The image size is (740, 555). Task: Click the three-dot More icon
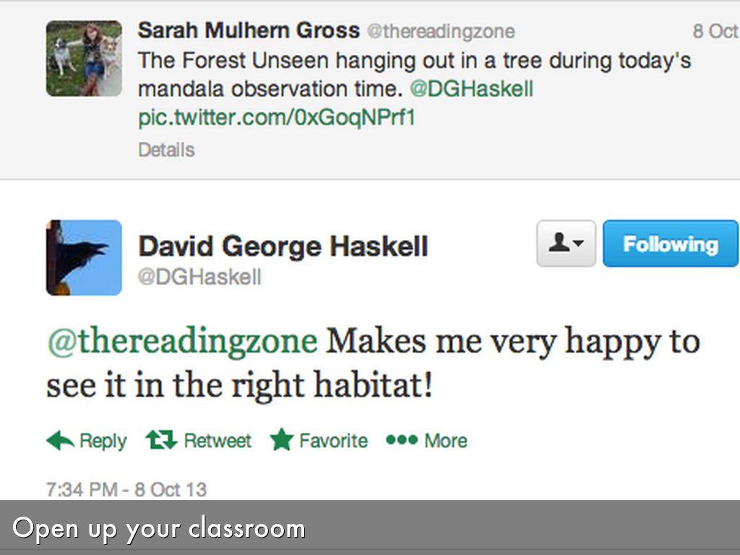pos(401,439)
